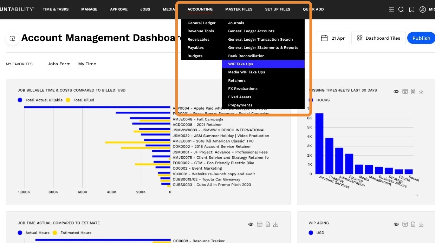
Task: Click the Account Services bar in chart
Action: (x=319, y=144)
